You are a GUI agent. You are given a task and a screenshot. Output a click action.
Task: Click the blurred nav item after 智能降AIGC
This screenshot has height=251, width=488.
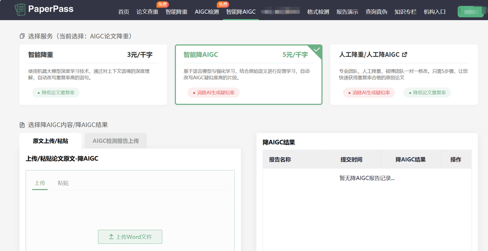(x=281, y=12)
